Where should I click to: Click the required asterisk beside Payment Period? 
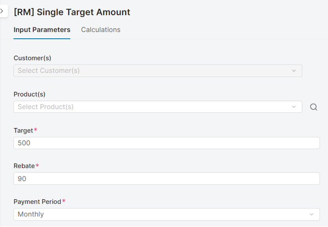coord(64,201)
